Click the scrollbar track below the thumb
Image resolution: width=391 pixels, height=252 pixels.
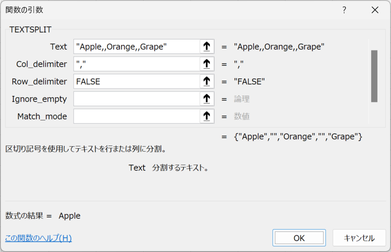pos(374,113)
